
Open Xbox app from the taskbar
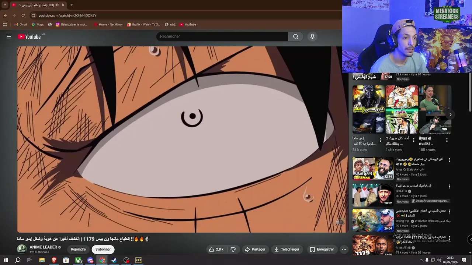pos(79,260)
